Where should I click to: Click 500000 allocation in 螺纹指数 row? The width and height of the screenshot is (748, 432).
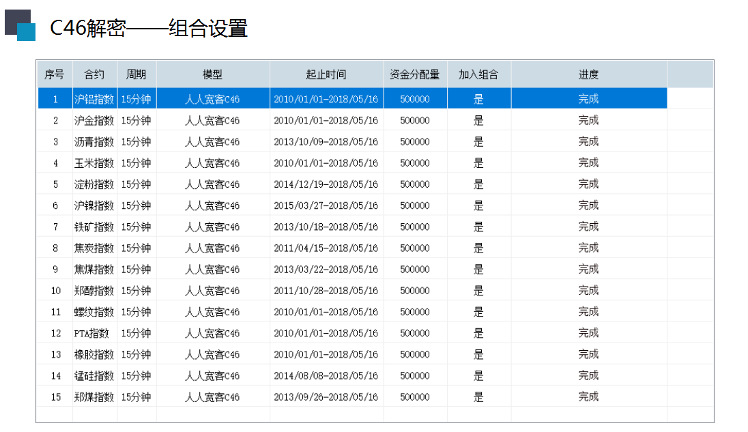tap(415, 312)
